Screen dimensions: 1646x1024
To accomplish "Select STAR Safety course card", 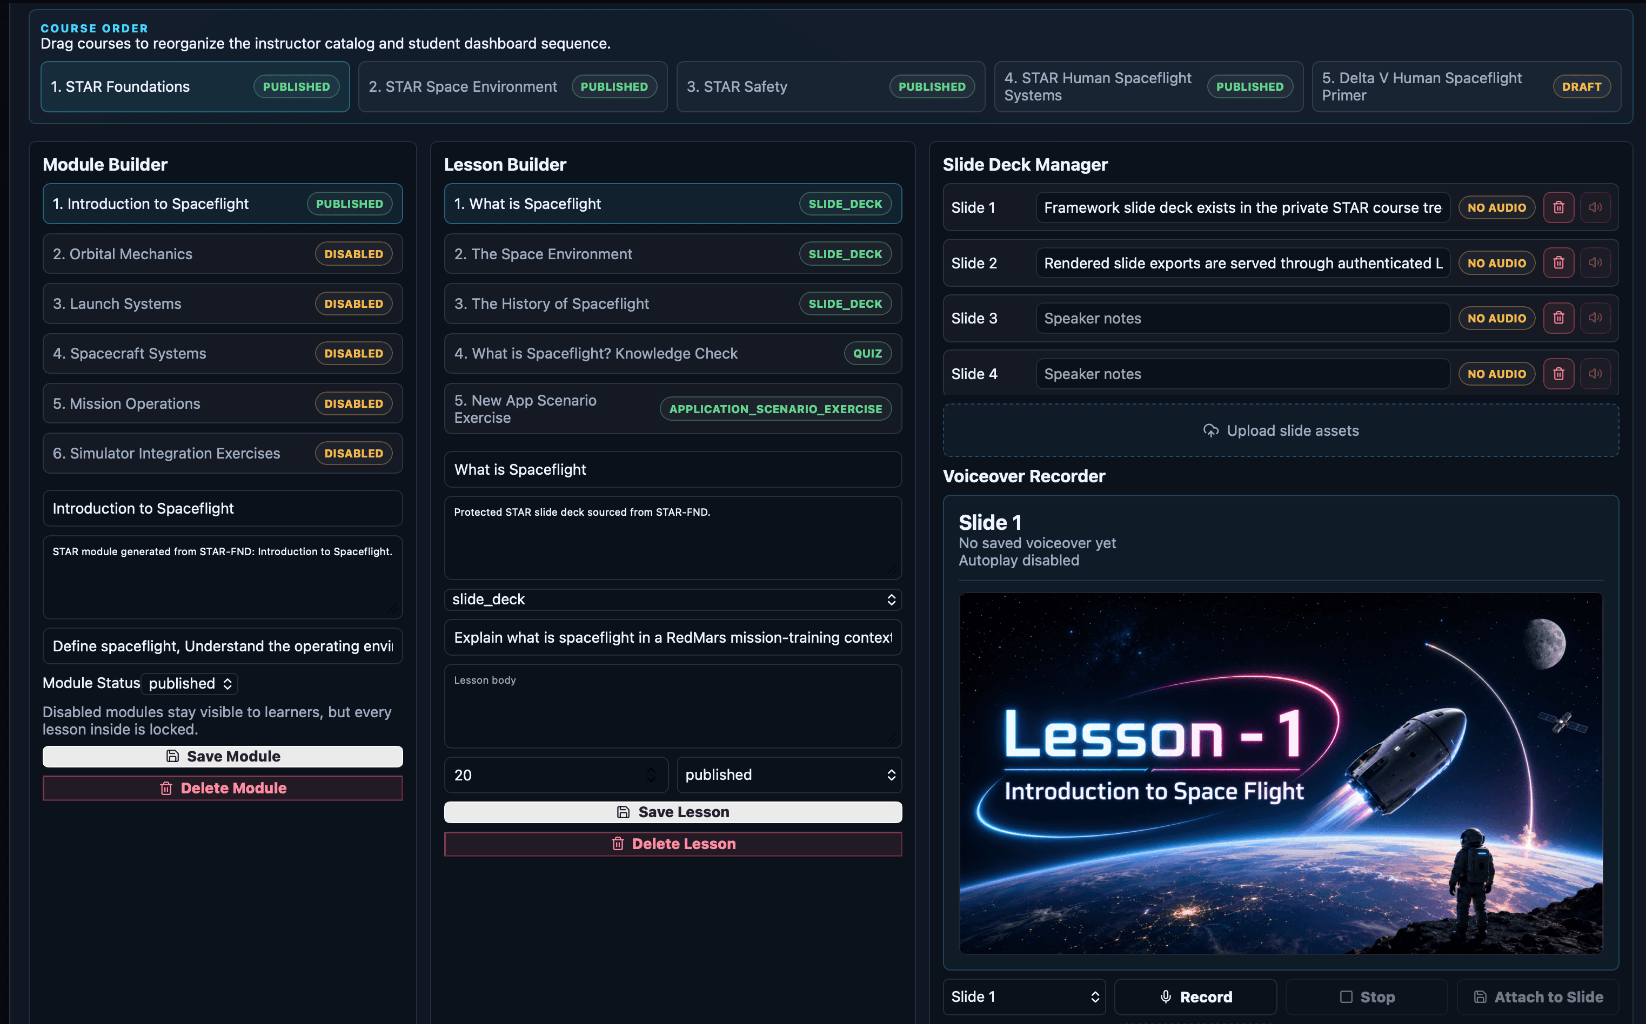I will tap(831, 87).
